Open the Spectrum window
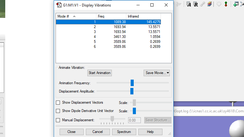 124,132
